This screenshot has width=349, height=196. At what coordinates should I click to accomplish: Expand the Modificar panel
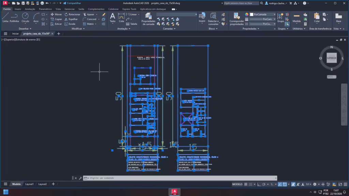pos(78,29)
